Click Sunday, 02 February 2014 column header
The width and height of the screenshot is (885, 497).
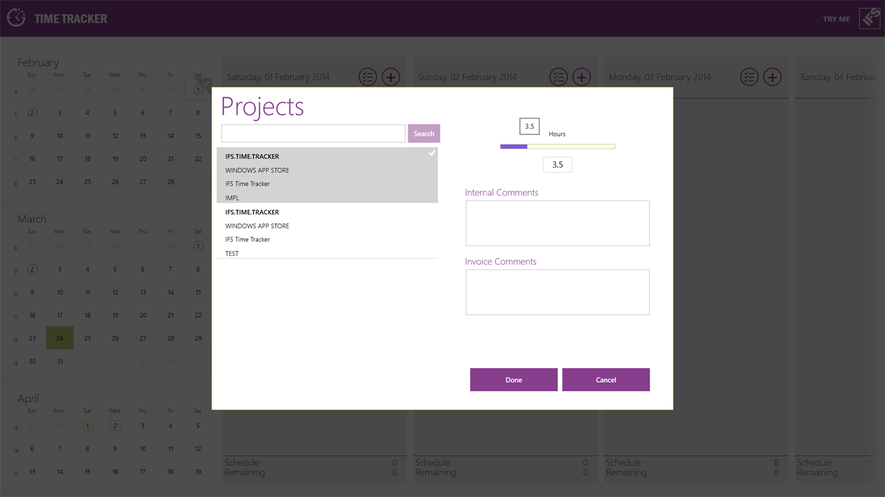tap(467, 77)
